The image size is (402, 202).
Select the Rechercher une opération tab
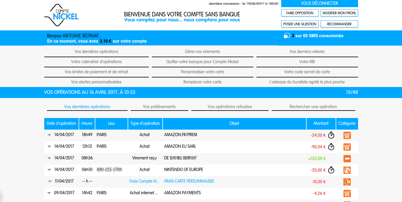click(x=313, y=107)
